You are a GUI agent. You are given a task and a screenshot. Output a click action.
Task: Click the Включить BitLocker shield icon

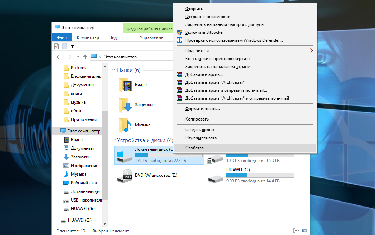[180, 32]
